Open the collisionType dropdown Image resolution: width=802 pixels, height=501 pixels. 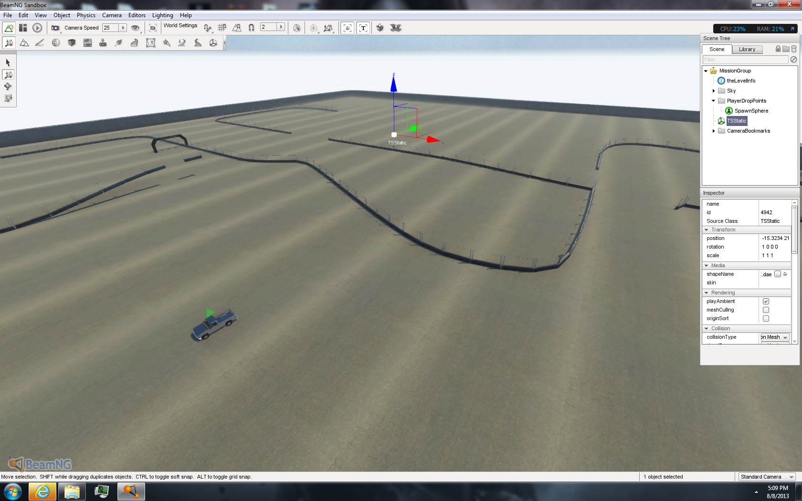[x=775, y=337]
